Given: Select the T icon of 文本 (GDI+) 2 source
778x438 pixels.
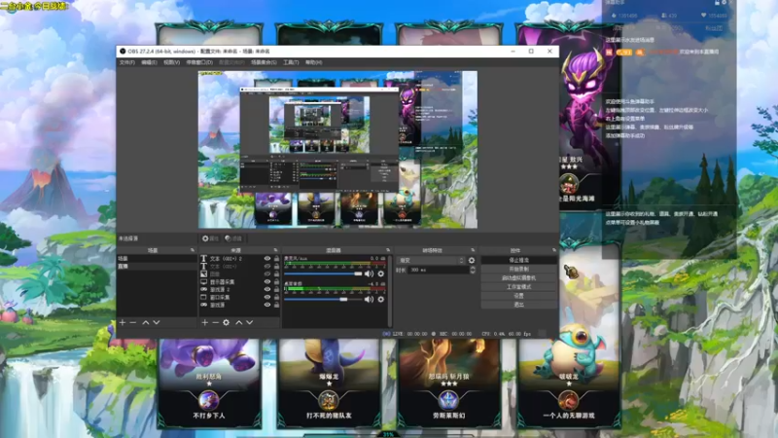Looking at the screenshot, I should pos(203,259).
